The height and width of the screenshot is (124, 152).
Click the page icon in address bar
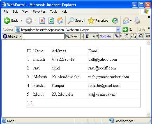point(18,30)
